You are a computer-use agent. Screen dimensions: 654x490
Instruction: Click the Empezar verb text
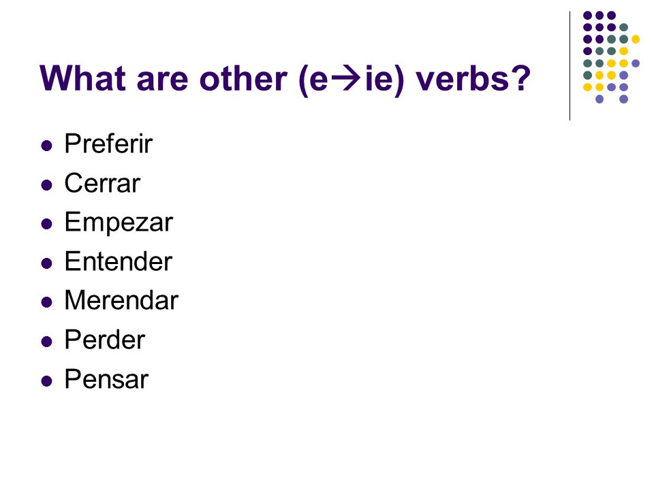[119, 223]
